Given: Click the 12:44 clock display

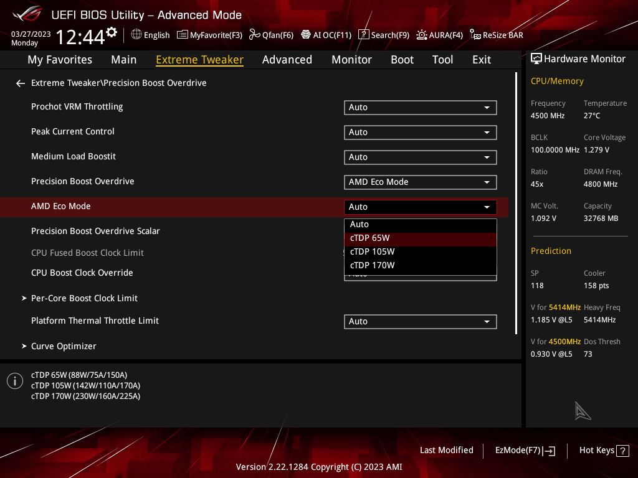Looking at the screenshot, I should 80,37.
